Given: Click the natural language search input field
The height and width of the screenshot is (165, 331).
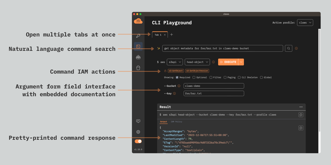Looking at the screenshot, I should pos(223,48).
